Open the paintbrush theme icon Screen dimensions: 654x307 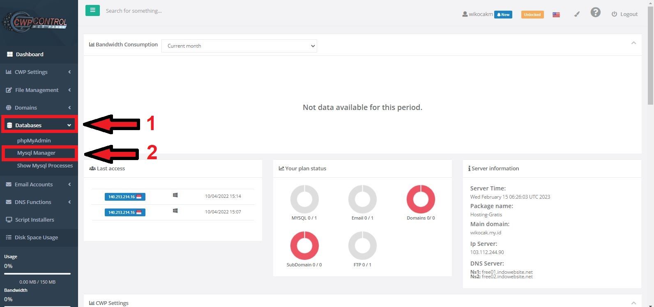point(577,14)
